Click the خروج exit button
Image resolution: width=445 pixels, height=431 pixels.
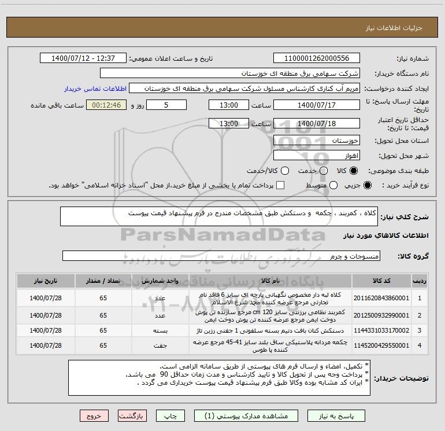(x=94, y=416)
